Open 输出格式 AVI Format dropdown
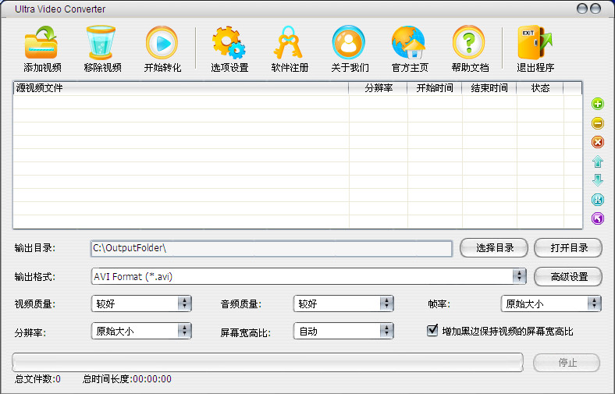Image resolution: width=615 pixels, height=394 pixels. [308, 276]
